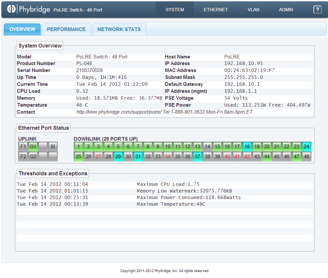
Task: Click downlink port 18 cyan indicator
Action: click(x=247, y=146)
